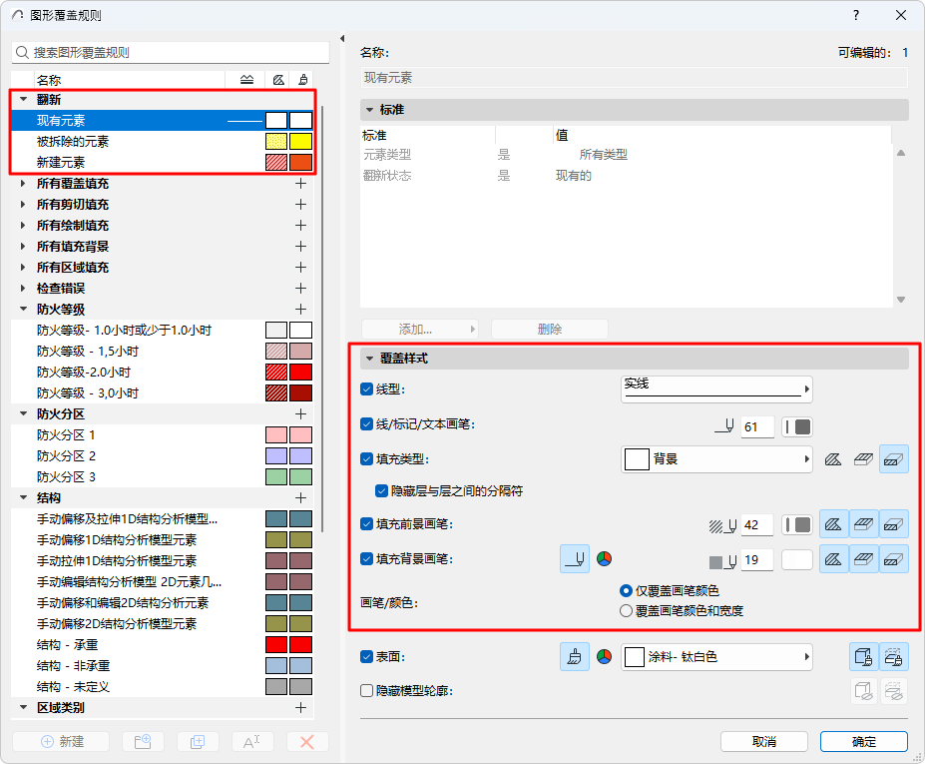
Task: Click the color swatch beside pen 42
Action: pyautogui.click(x=797, y=524)
